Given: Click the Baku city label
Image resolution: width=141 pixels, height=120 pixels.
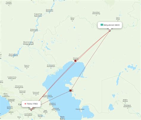Looking at the screenshot, I should [62, 118].
